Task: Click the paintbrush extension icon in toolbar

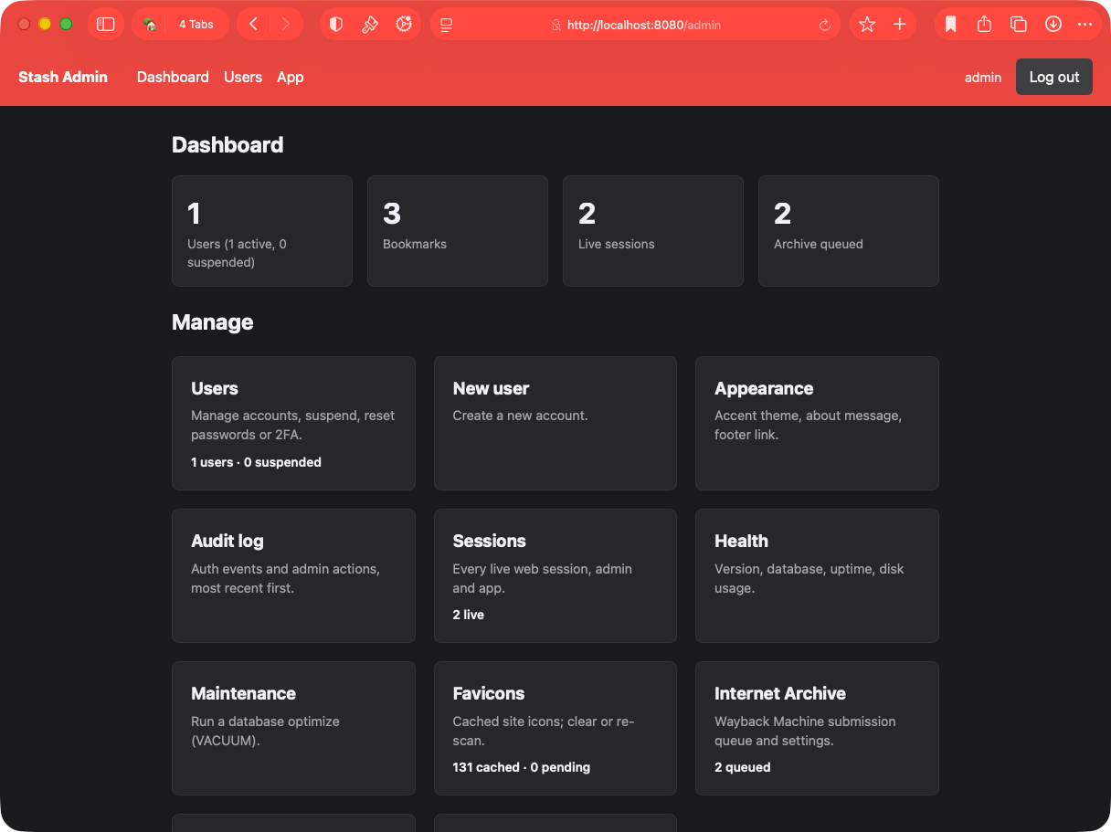Action: 370,25
